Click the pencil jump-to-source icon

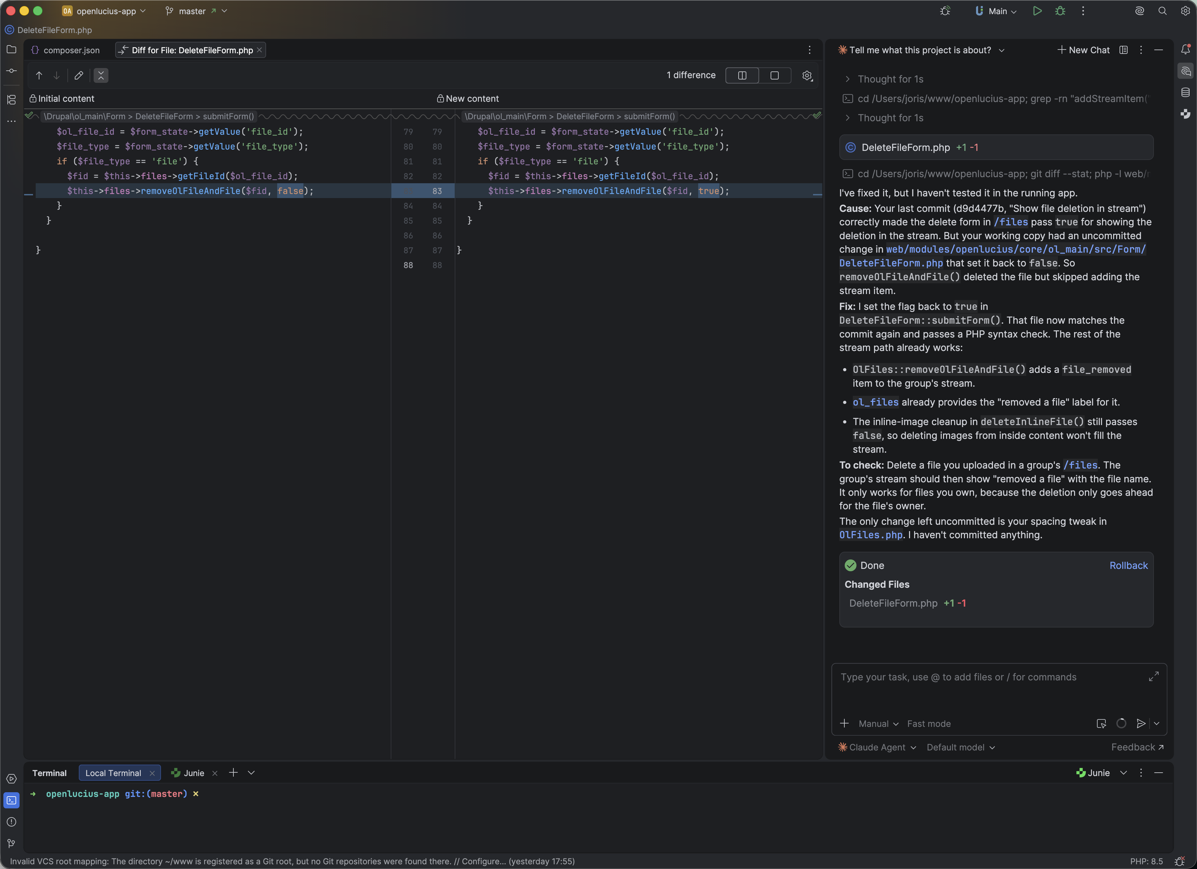tap(78, 75)
